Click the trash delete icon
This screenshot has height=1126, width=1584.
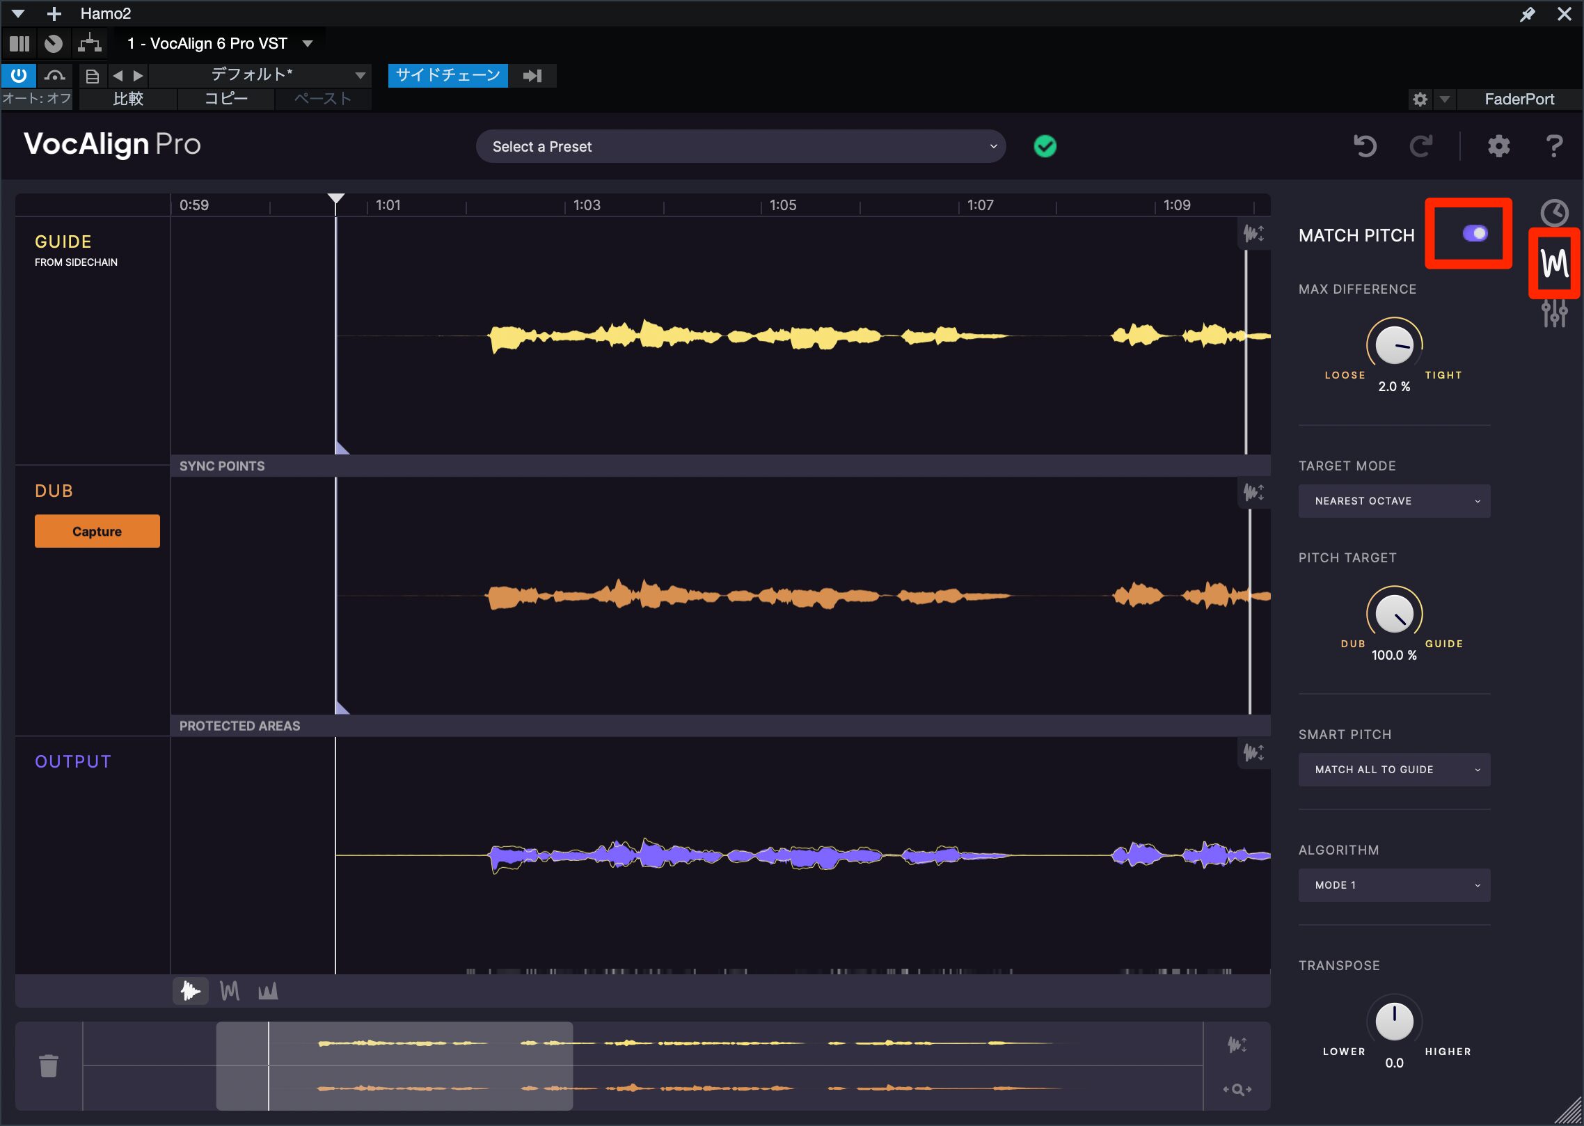tap(49, 1065)
